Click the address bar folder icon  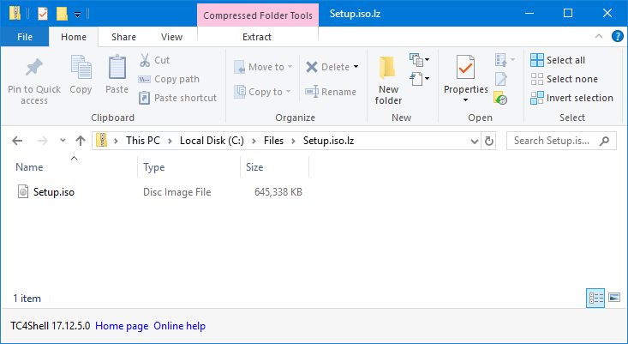point(102,141)
